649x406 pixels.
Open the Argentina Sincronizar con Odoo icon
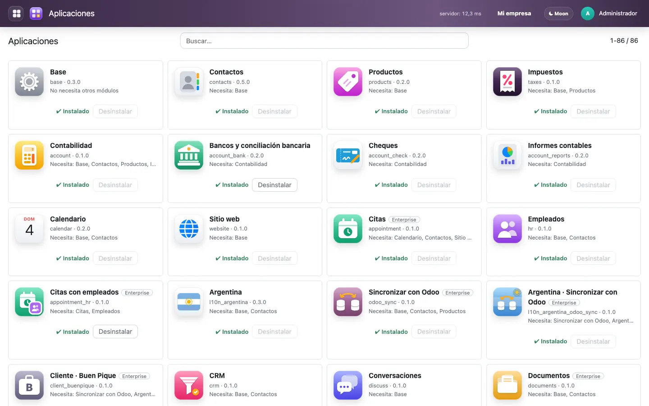507,302
